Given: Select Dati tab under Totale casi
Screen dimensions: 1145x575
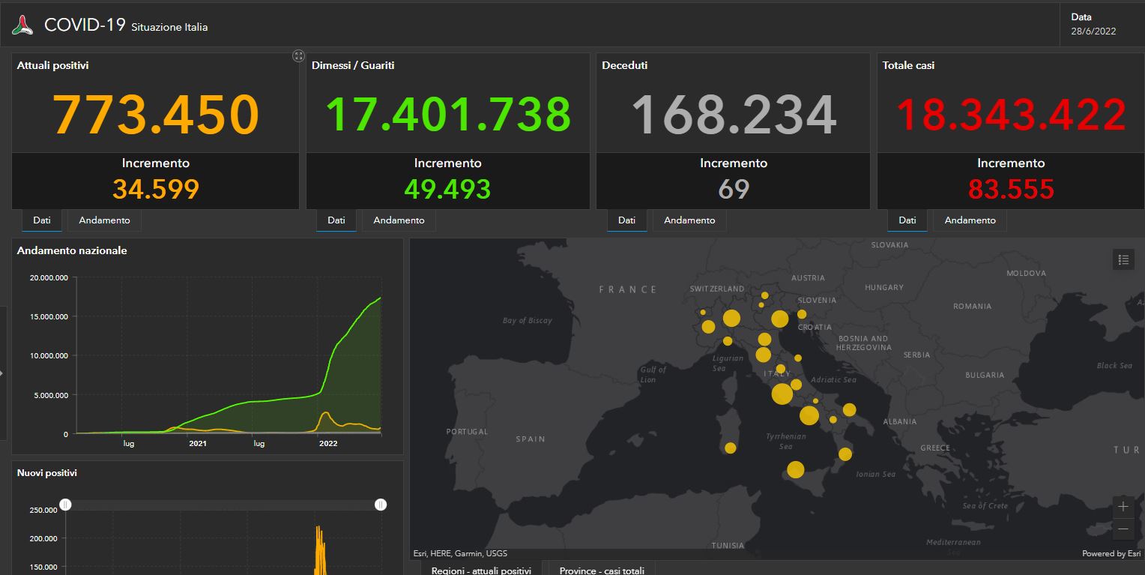Looking at the screenshot, I should pyautogui.click(x=907, y=220).
